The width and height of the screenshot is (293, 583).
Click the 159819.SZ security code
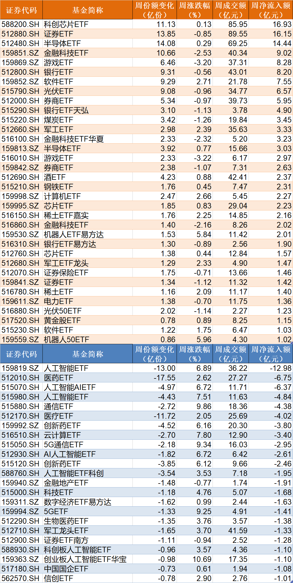(x=20, y=368)
